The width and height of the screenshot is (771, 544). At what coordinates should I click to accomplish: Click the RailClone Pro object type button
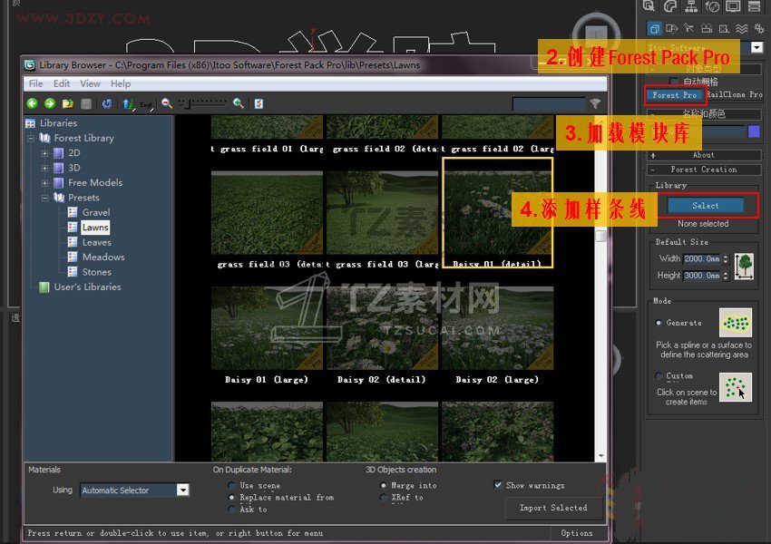click(x=734, y=94)
